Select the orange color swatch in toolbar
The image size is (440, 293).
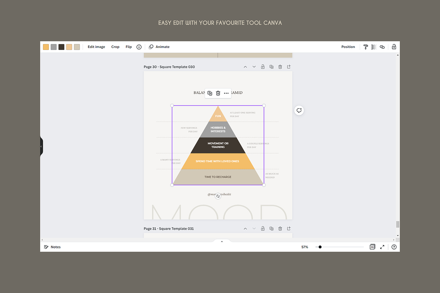point(46,47)
